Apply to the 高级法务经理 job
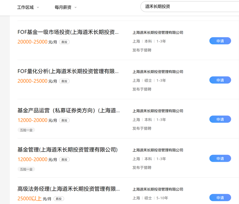Screen dimensions: 239x204 (220, 198)
